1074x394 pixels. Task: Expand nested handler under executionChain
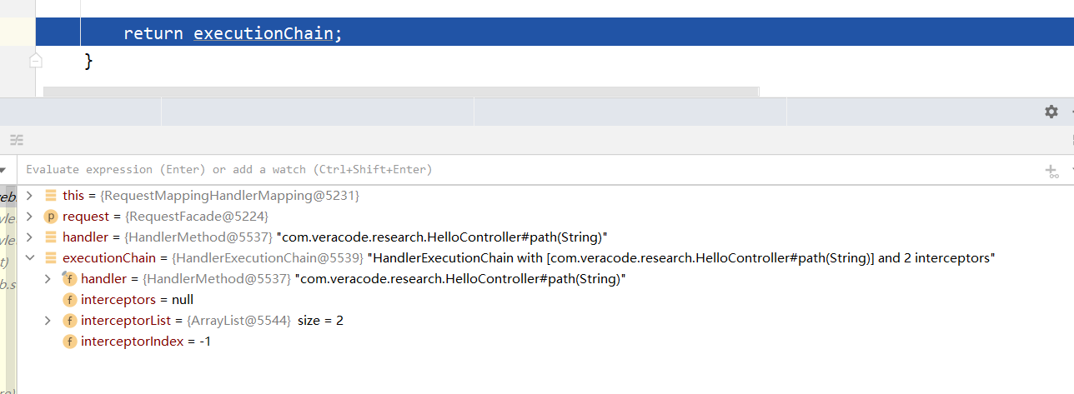[49, 279]
